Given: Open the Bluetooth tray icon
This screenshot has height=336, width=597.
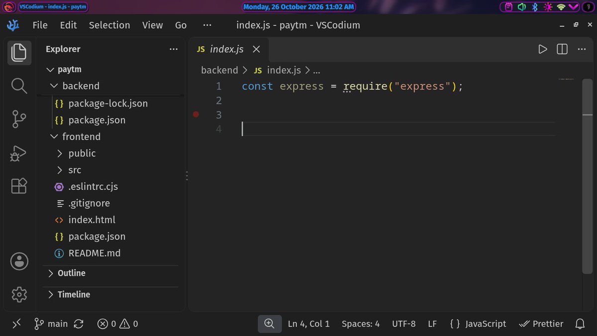Looking at the screenshot, I should [x=535, y=7].
